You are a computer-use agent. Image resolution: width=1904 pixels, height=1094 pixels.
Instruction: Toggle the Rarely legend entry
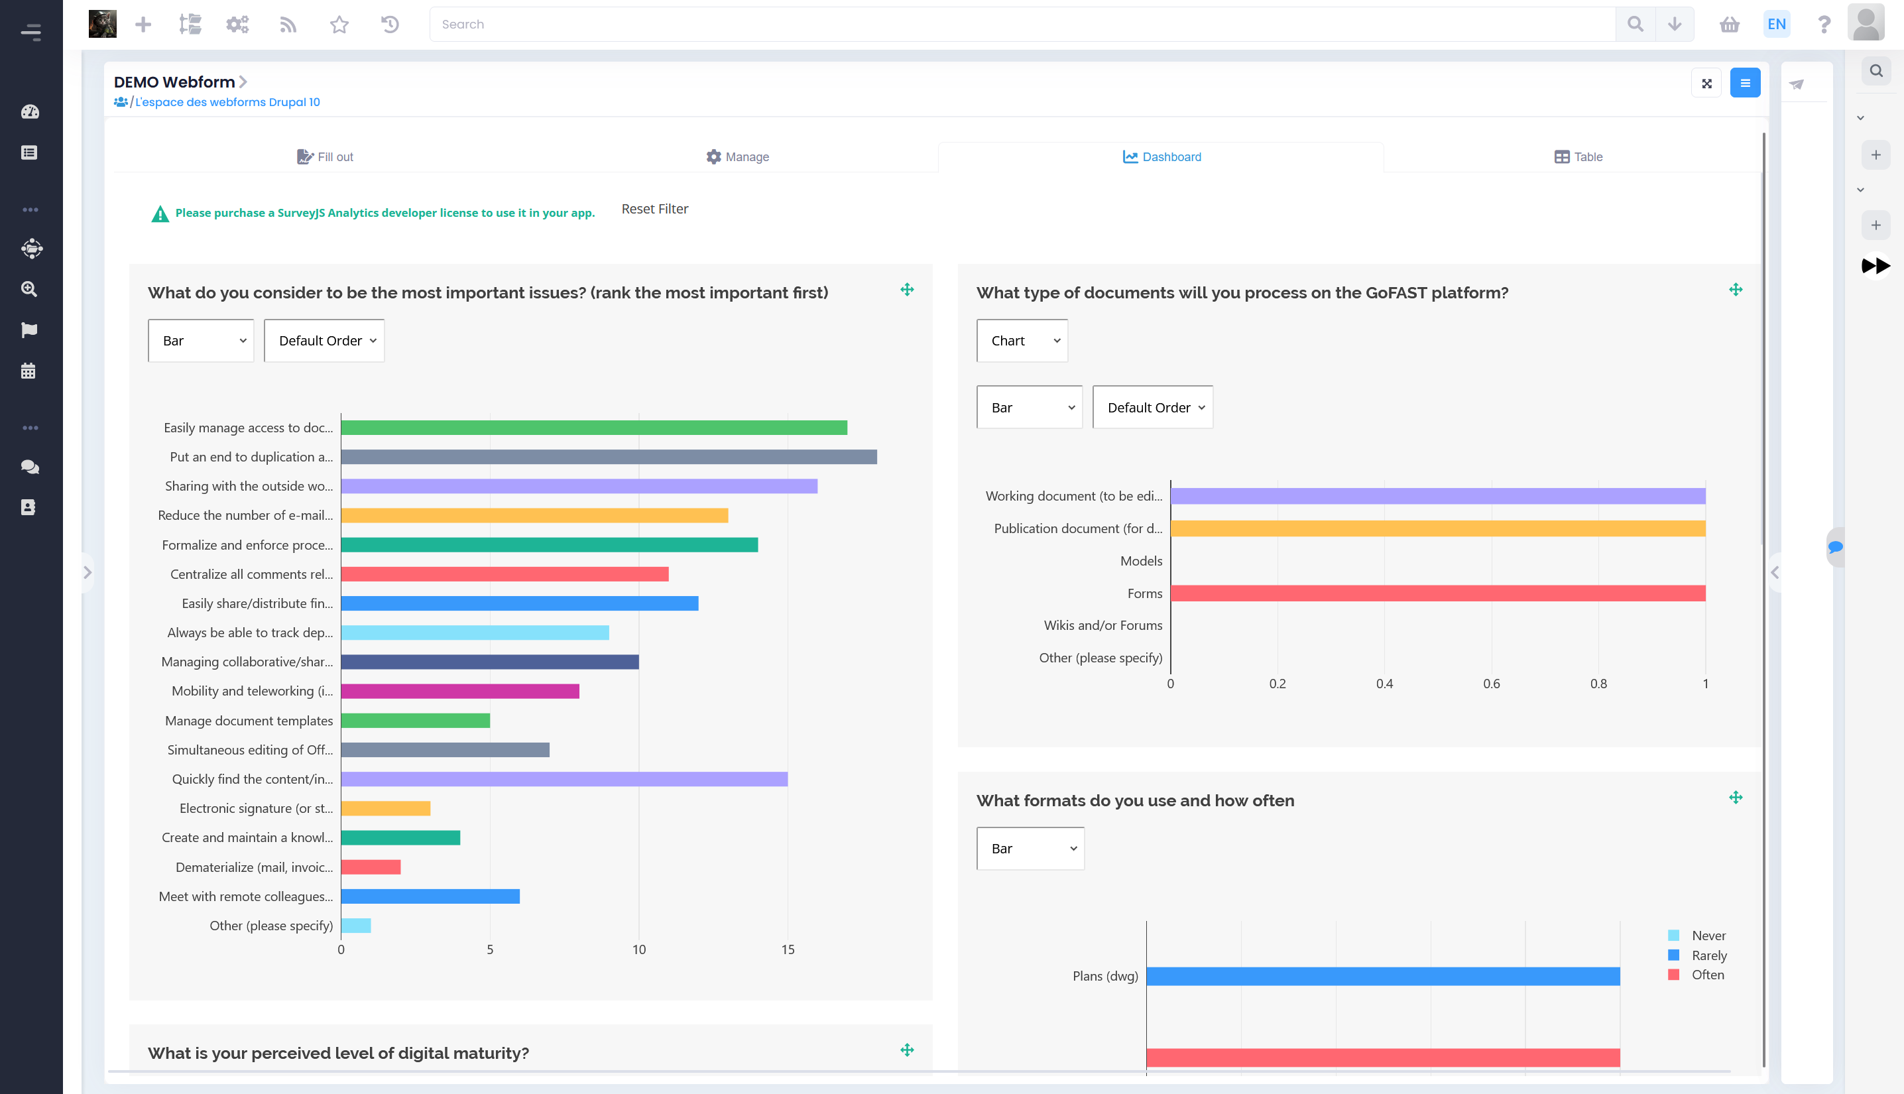point(1699,955)
